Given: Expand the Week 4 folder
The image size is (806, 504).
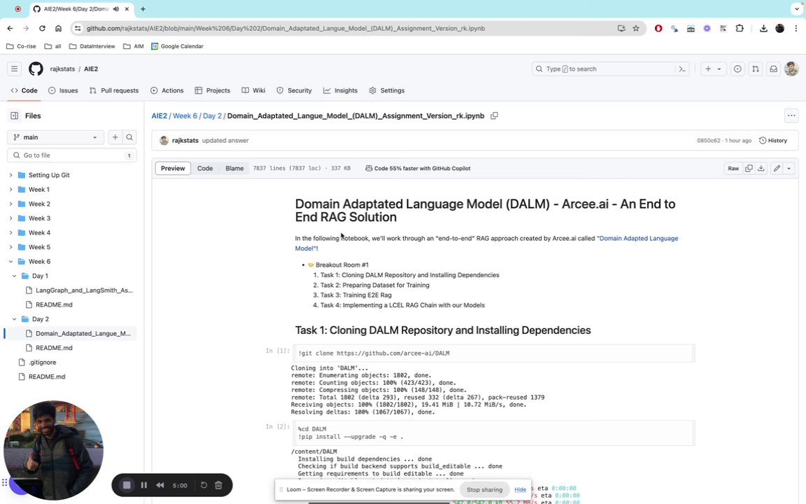Looking at the screenshot, I should pos(10,232).
